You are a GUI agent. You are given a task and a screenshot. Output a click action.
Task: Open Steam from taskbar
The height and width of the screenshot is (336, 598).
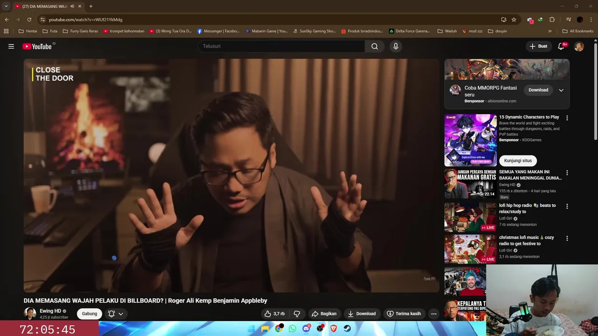point(347,329)
